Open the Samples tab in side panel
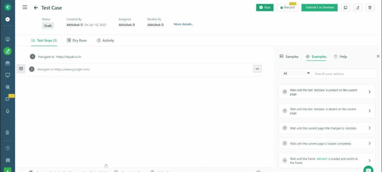 coord(289,57)
